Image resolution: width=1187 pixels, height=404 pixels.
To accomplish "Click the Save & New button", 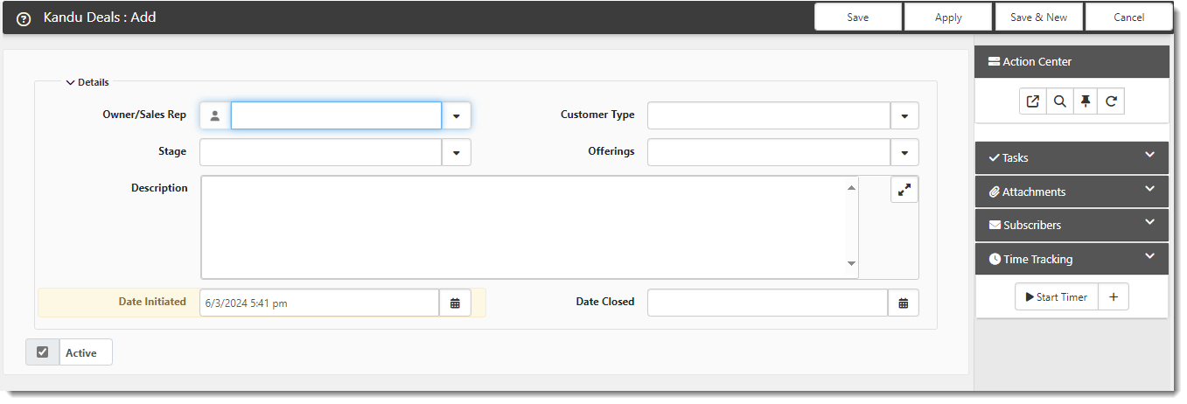I will [1038, 17].
